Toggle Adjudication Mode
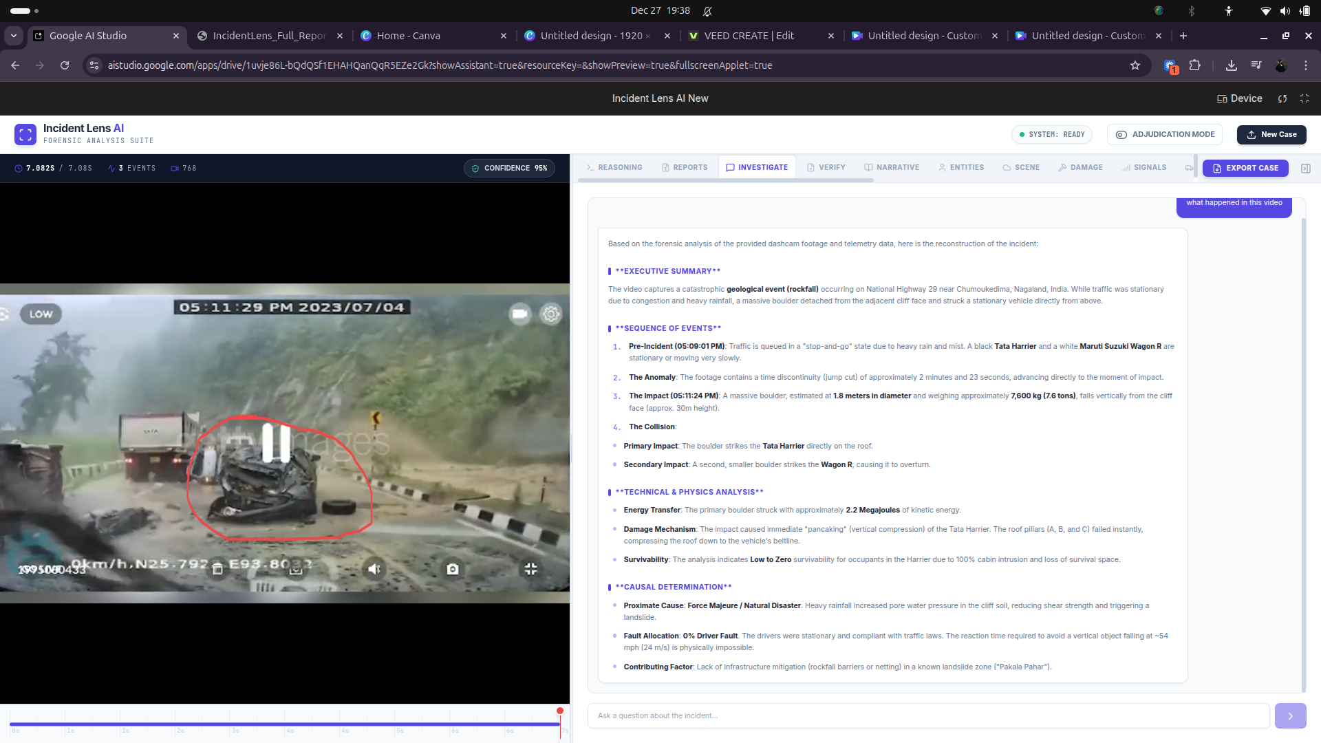The width and height of the screenshot is (1321, 743). click(1165, 135)
